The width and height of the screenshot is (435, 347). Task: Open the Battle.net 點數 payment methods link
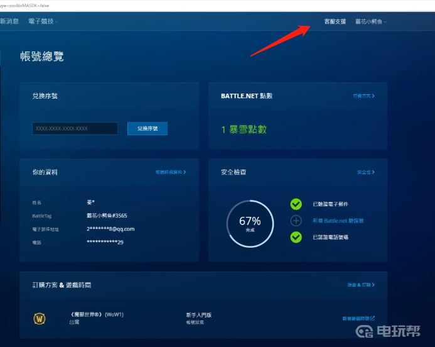point(363,96)
